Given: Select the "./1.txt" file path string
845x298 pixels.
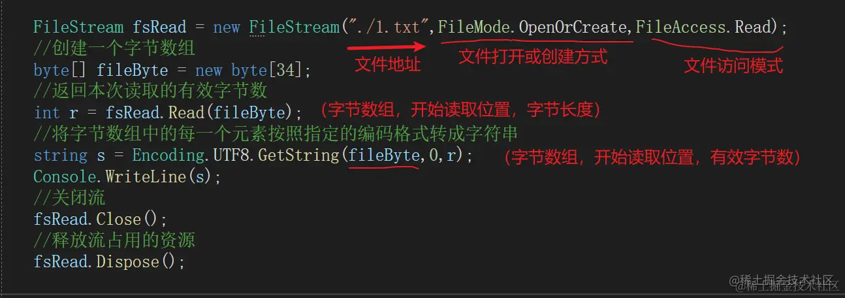Looking at the screenshot, I should click(391, 27).
